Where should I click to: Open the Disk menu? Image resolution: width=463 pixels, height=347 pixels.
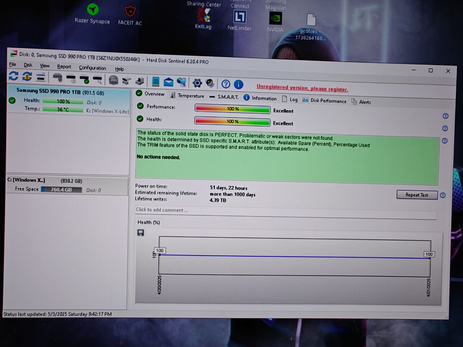pyautogui.click(x=28, y=65)
